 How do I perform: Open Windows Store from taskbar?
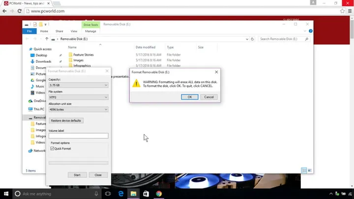pyautogui.click(x=146, y=194)
